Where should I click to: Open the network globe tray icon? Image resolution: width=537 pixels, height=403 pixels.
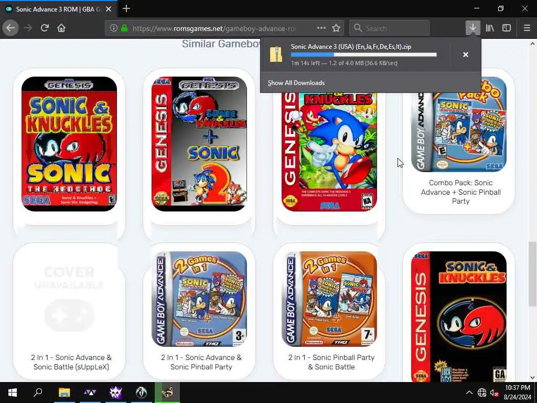point(482,393)
